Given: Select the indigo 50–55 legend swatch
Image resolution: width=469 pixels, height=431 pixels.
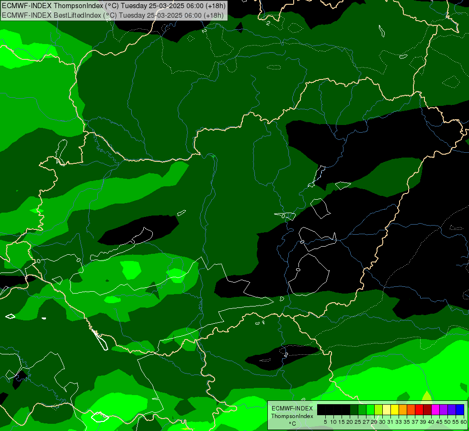Looking at the screenshot, I should (452, 409).
